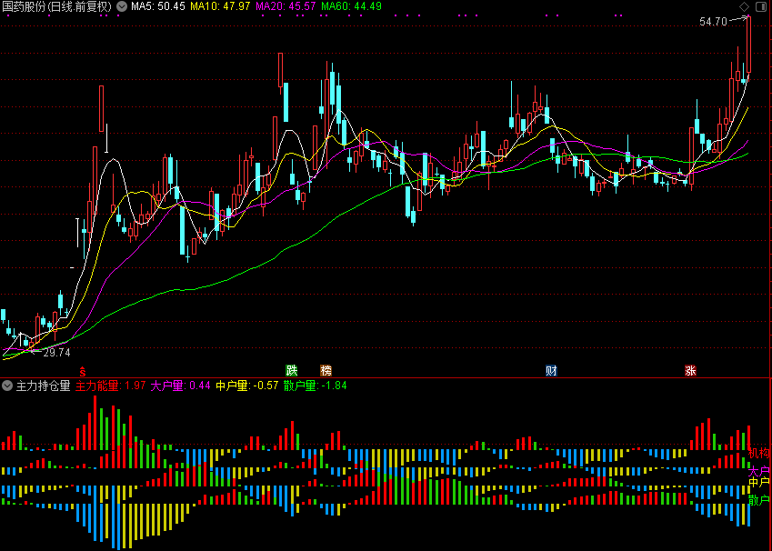772x551 pixels.
Task: Click the stock title 国药股份(日线.前复权)
Action: pyautogui.click(x=57, y=6)
